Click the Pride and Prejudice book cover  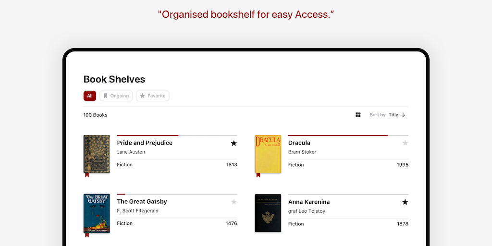click(97, 154)
